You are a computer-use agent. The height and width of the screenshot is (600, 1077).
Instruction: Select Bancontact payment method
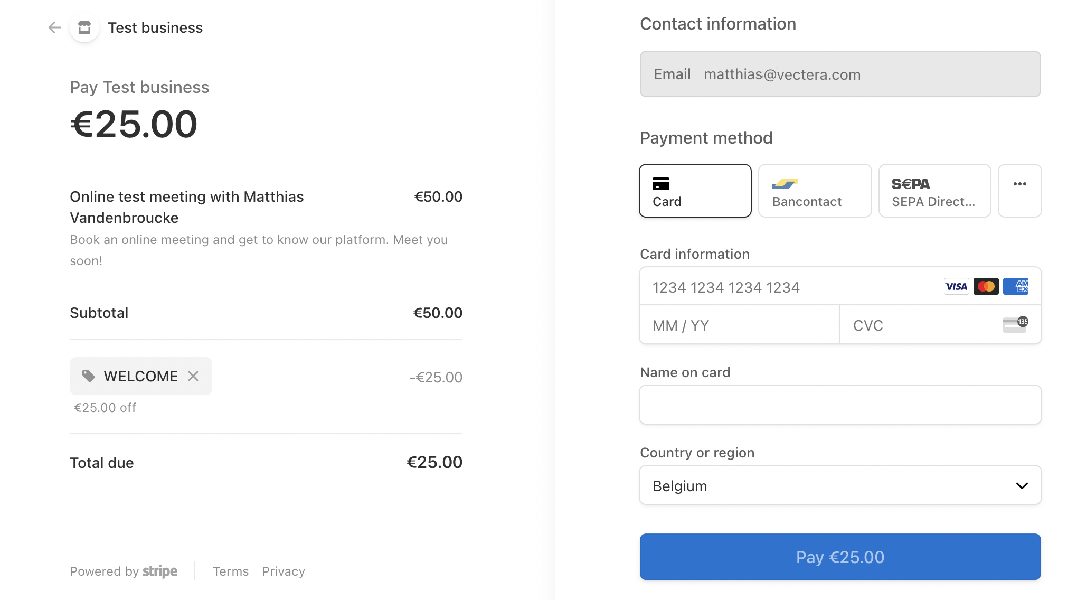[815, 191]
